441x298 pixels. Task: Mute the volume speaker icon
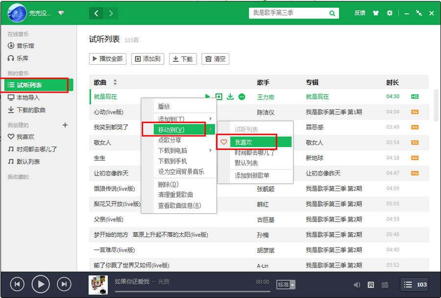[x=357, y=285]
